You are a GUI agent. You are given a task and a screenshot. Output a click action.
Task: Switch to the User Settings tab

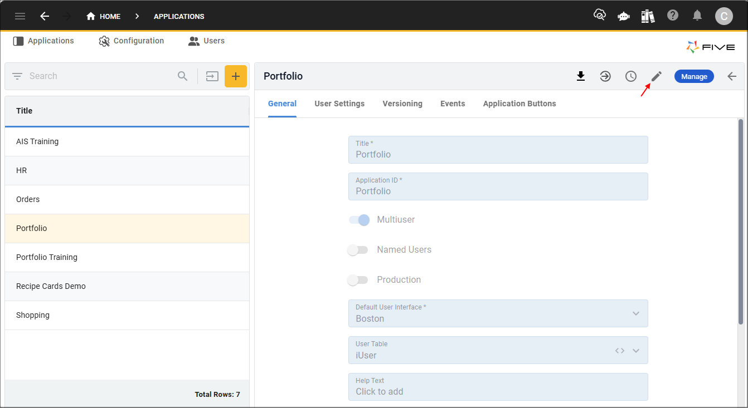[x=339, y=104]
